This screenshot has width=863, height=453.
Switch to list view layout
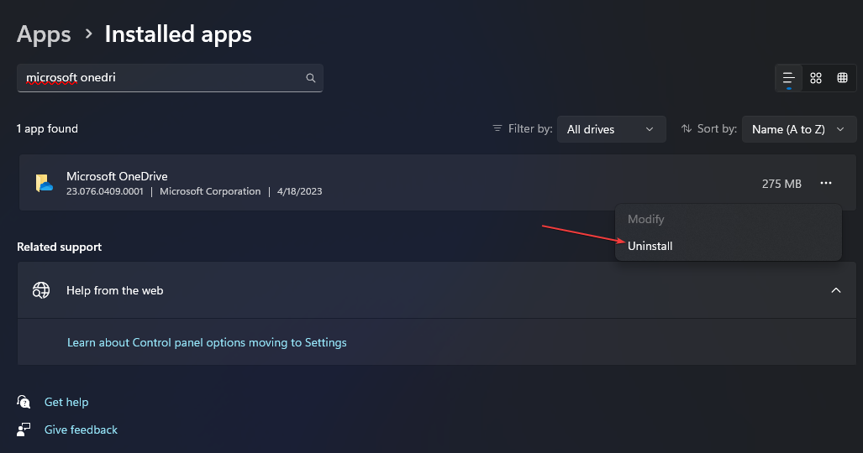(x=788, y=78)
